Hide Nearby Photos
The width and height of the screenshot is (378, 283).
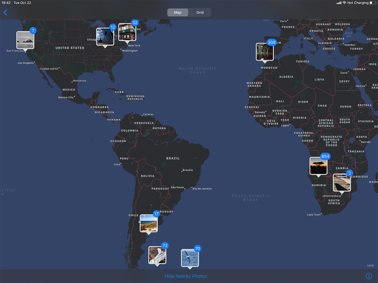186,276
